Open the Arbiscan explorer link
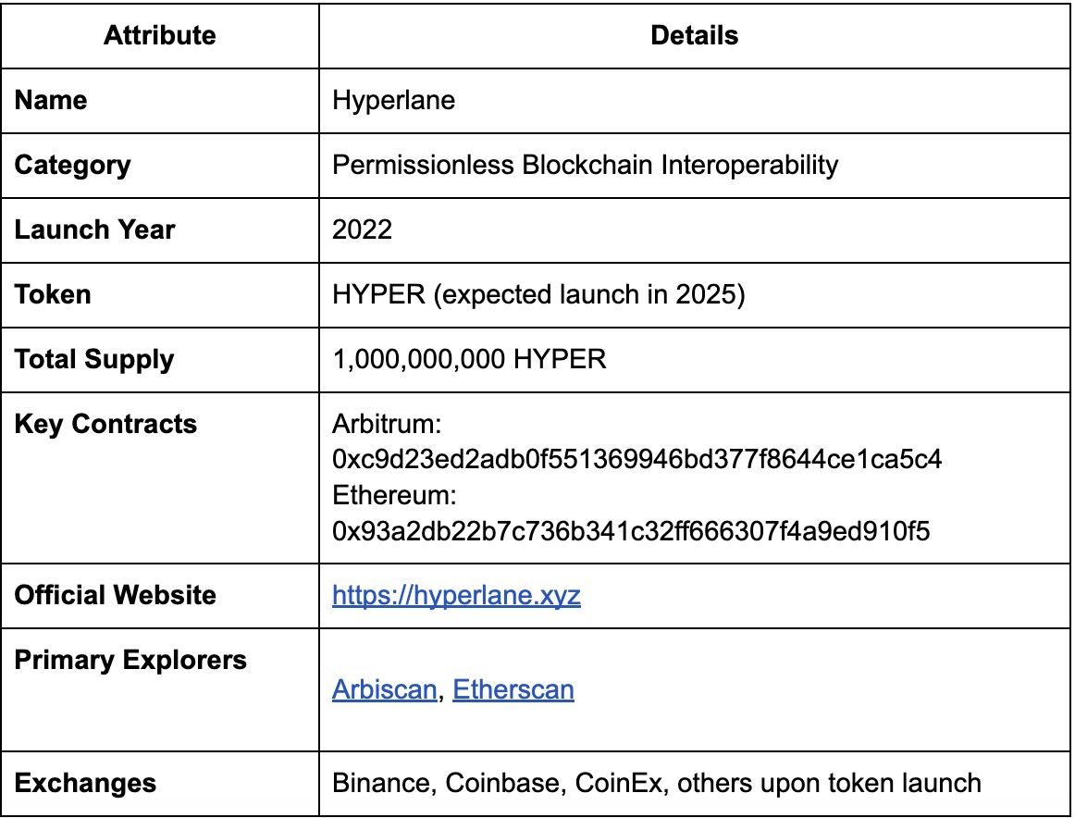The width and height of the screenshot is (1075, 818). [x=384, y=689]
